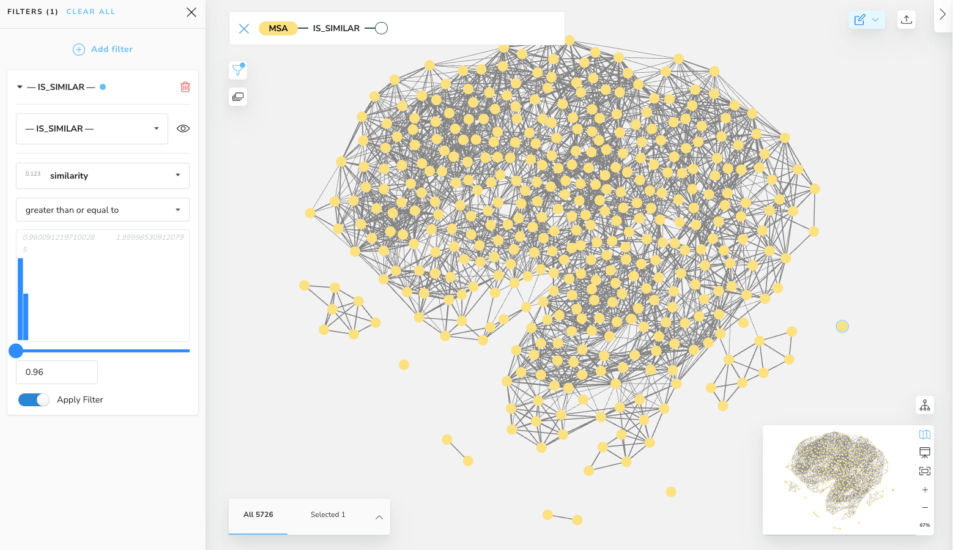Click the similarity histogram chart
The width and height of the screenshot is (953, 550).
click(x=103, y=286)
